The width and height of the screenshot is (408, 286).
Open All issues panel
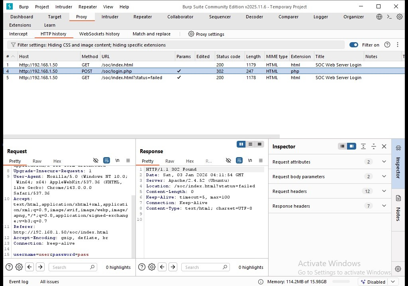49,282
